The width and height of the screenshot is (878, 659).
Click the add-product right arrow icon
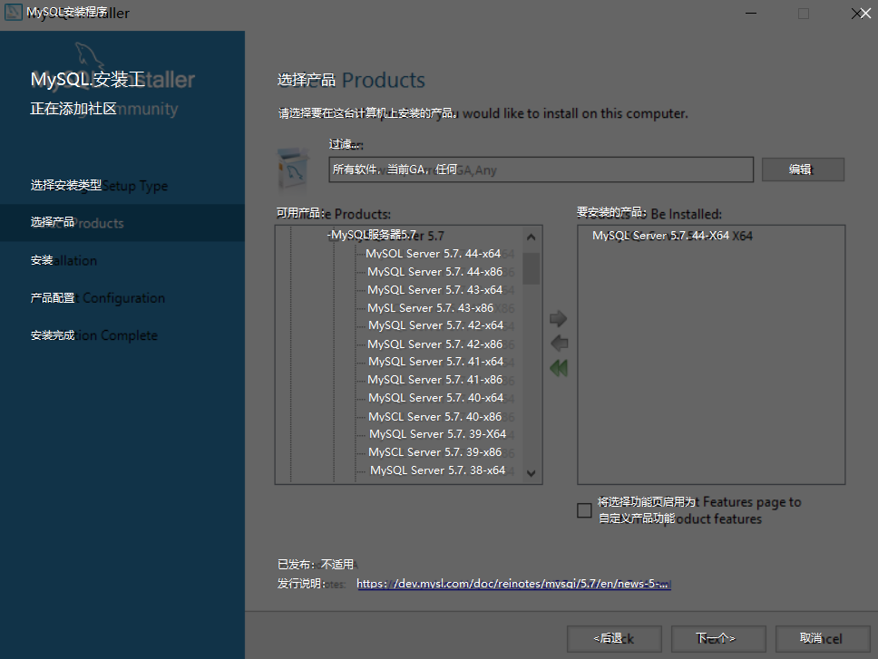tap(558, 319)
